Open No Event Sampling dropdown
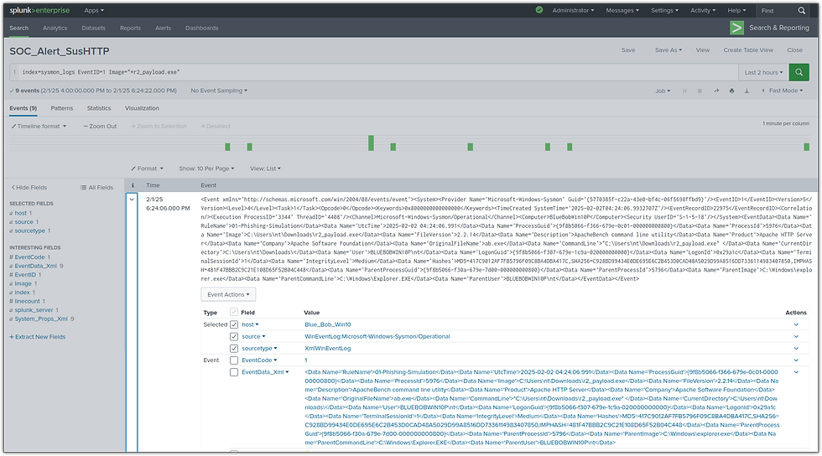The image size is (822, 456). 219,91
